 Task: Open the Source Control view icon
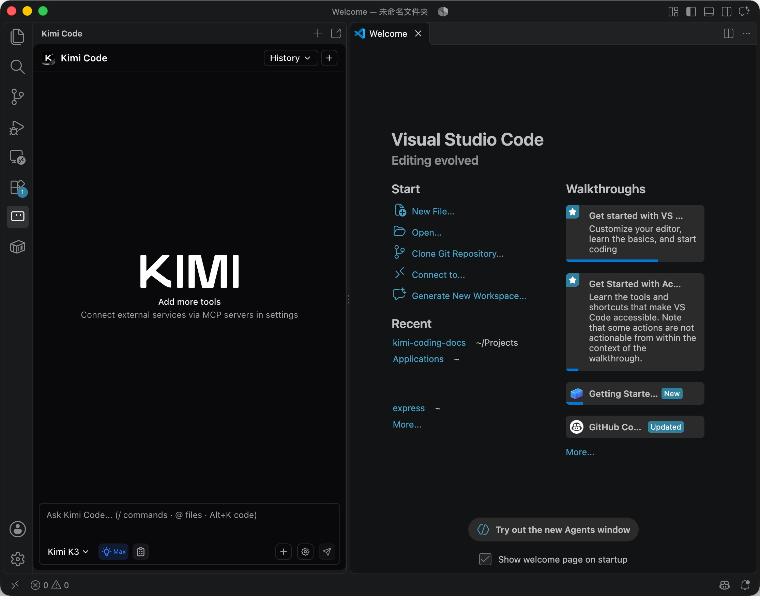(x=17, y=96)
